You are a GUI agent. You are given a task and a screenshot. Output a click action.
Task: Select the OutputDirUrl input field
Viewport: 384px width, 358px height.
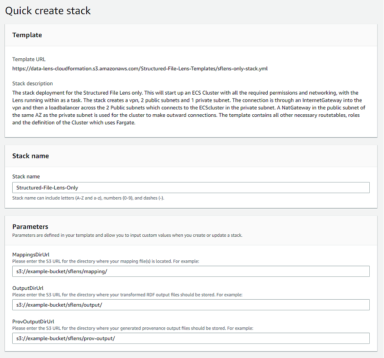(191, 305)
